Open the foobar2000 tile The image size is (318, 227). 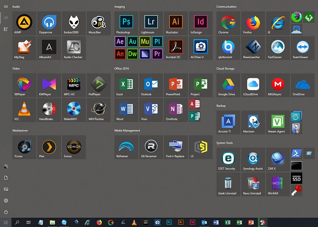(74, 23)
